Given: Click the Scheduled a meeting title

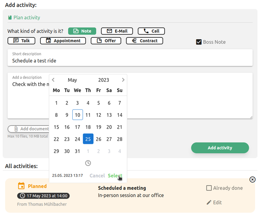Looking at the screenshot, I should coord(122,188).
